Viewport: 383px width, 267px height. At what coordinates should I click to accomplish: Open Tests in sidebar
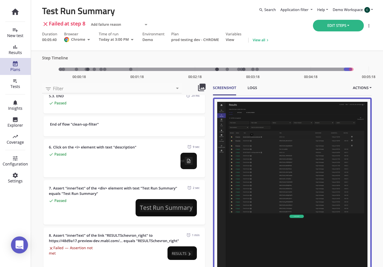pyautogui.click(x=15, y=84)
